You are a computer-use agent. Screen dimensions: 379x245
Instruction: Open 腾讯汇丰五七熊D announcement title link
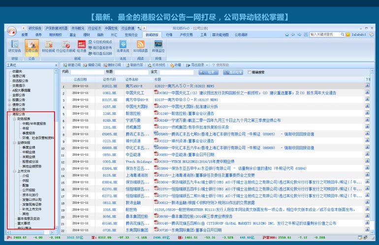tap(236, 134)
